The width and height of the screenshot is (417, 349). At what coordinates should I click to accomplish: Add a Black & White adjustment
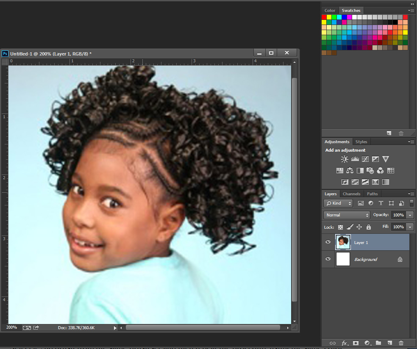(360, 170)
